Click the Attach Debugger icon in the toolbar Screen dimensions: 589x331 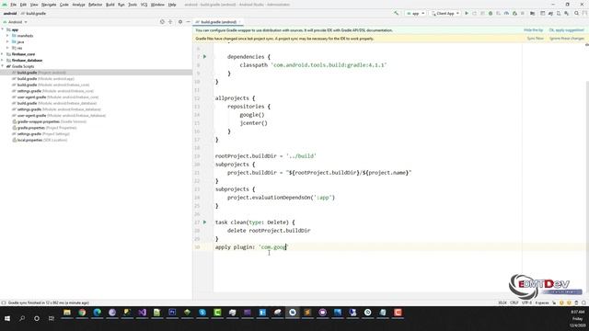click(x=514, y=13)
